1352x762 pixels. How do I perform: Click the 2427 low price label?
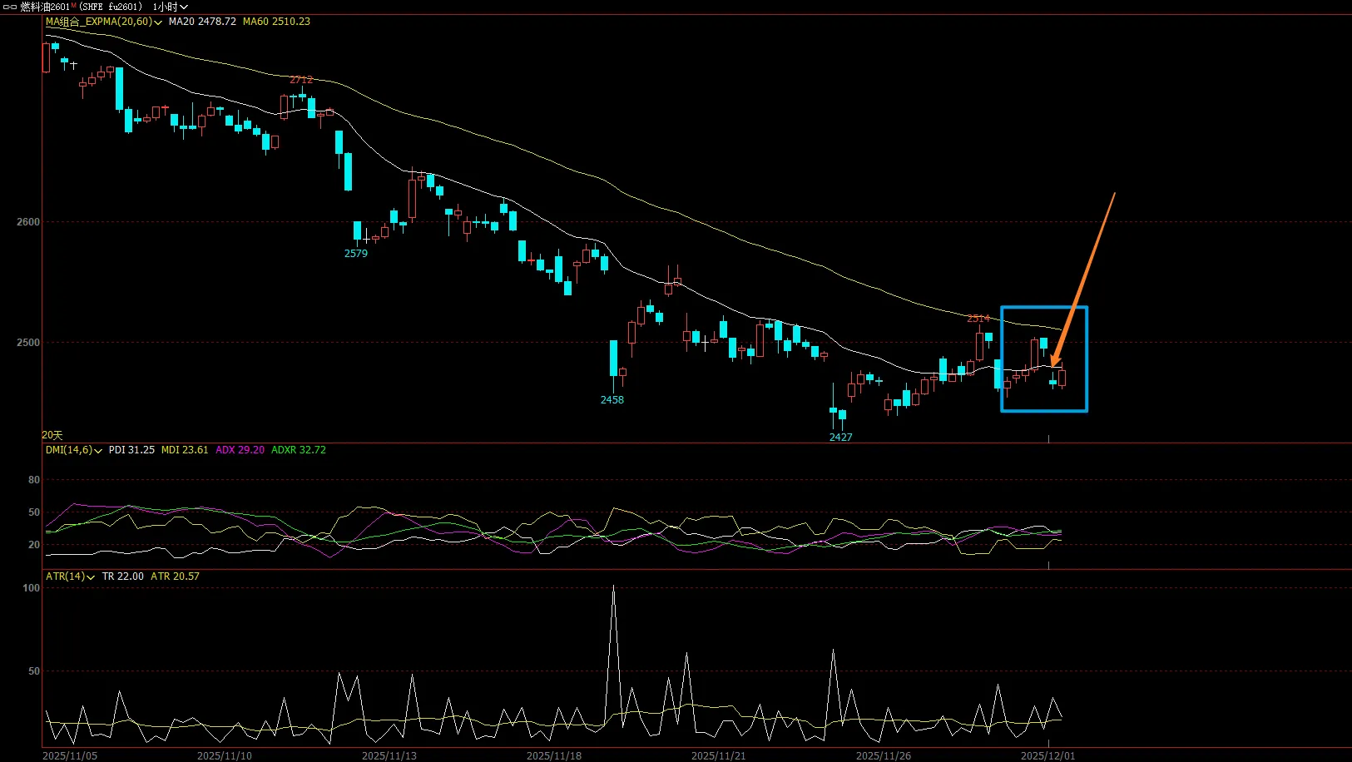[x=840, y=438]
